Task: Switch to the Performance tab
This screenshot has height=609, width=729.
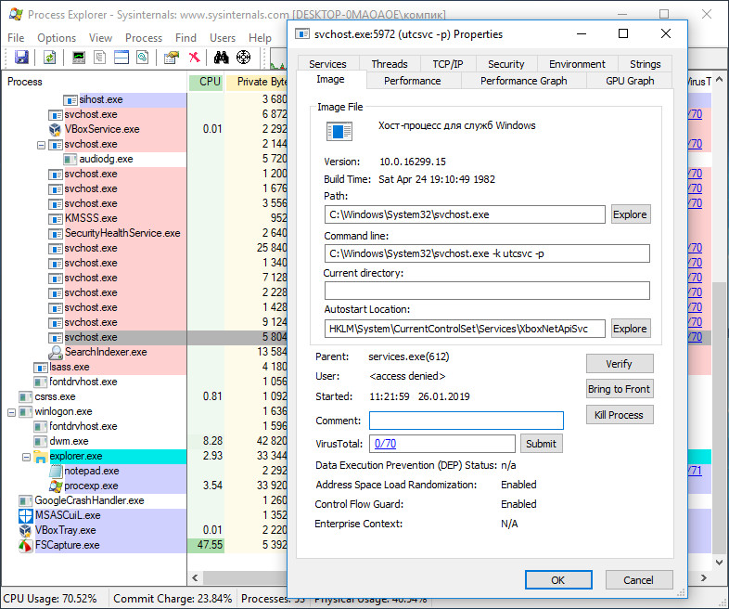Action: 412,81
